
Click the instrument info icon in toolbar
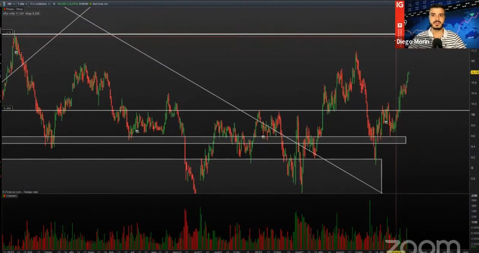point(54,4)
